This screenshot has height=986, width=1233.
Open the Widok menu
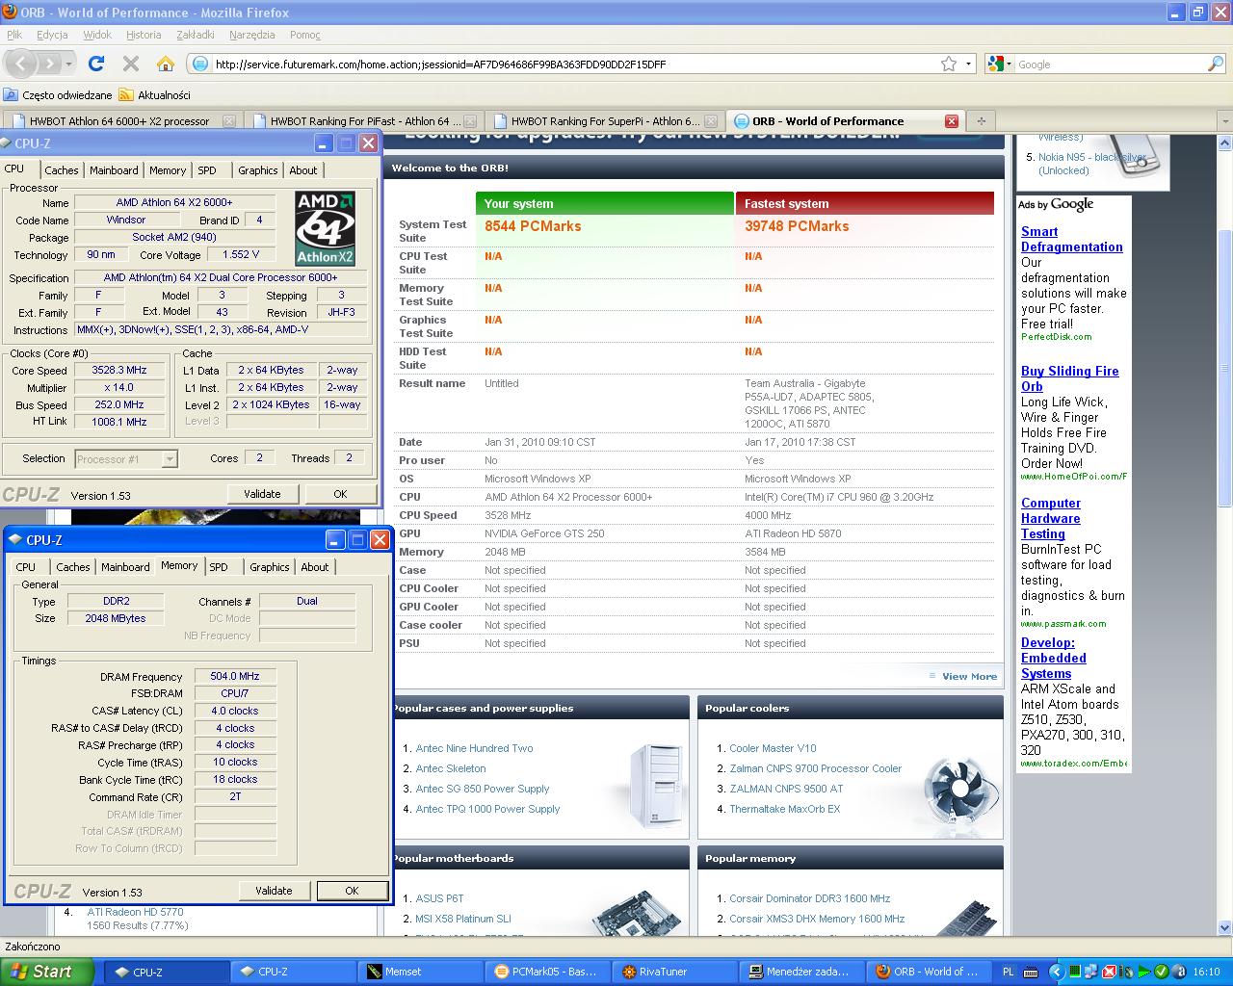click(x=97, y=35)
